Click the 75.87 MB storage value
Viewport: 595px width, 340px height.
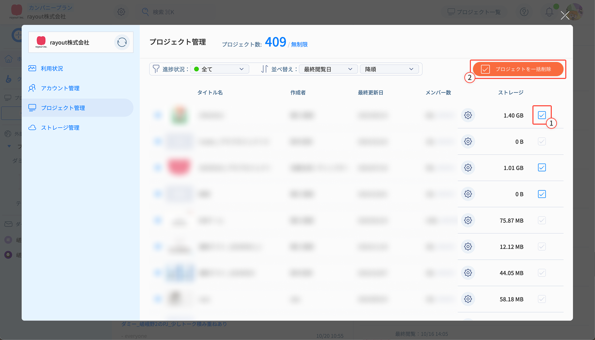pyautogui.click(x=512, y=221)
